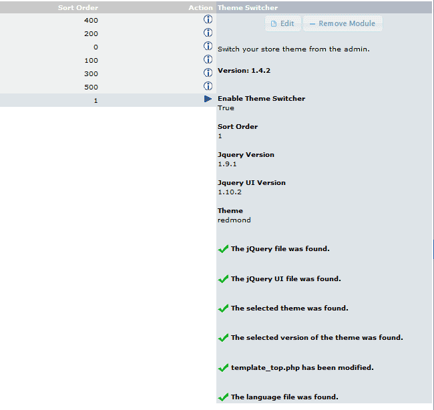Click 'template_top.php has been modified.' text
The height and width of the screenshot is (410, 434).
pos(302,368)
